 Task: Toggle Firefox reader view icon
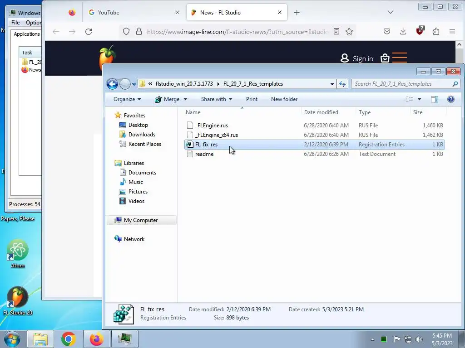[x=336, y=31]
